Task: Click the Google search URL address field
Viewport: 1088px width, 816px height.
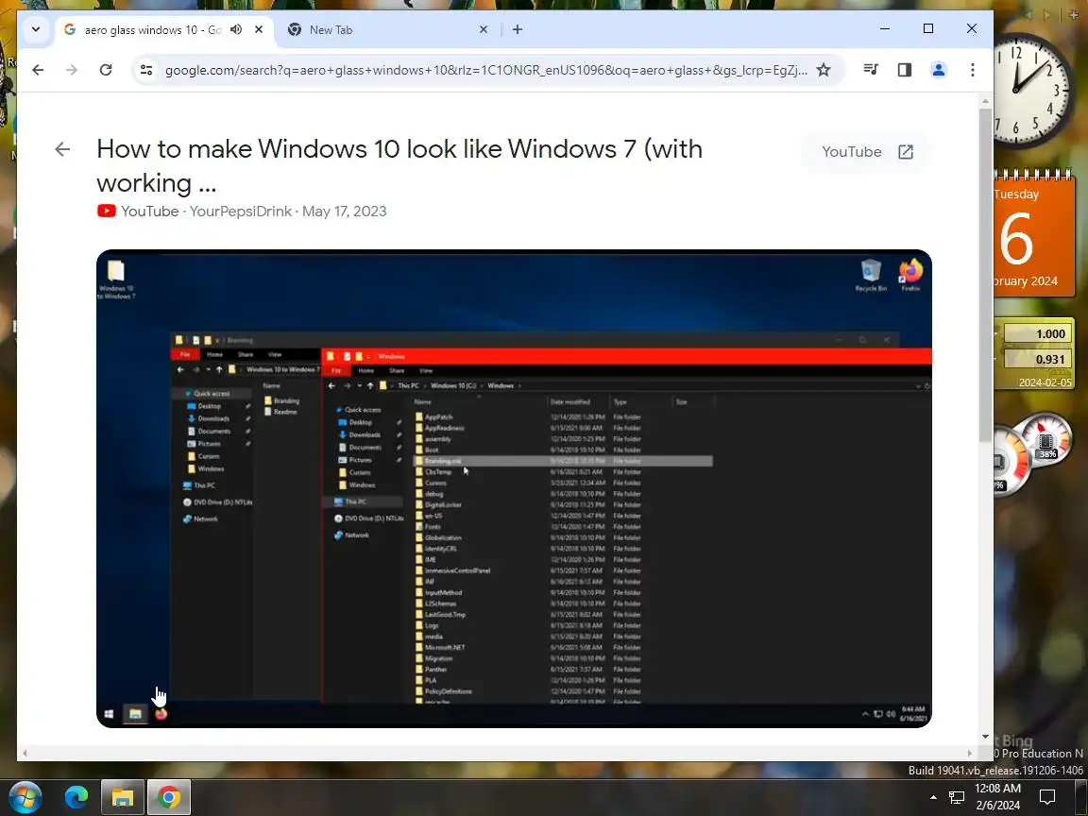Action: point(485,70)
